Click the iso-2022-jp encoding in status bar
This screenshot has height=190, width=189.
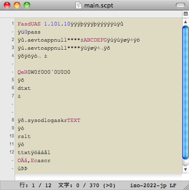tap(148, 185)
